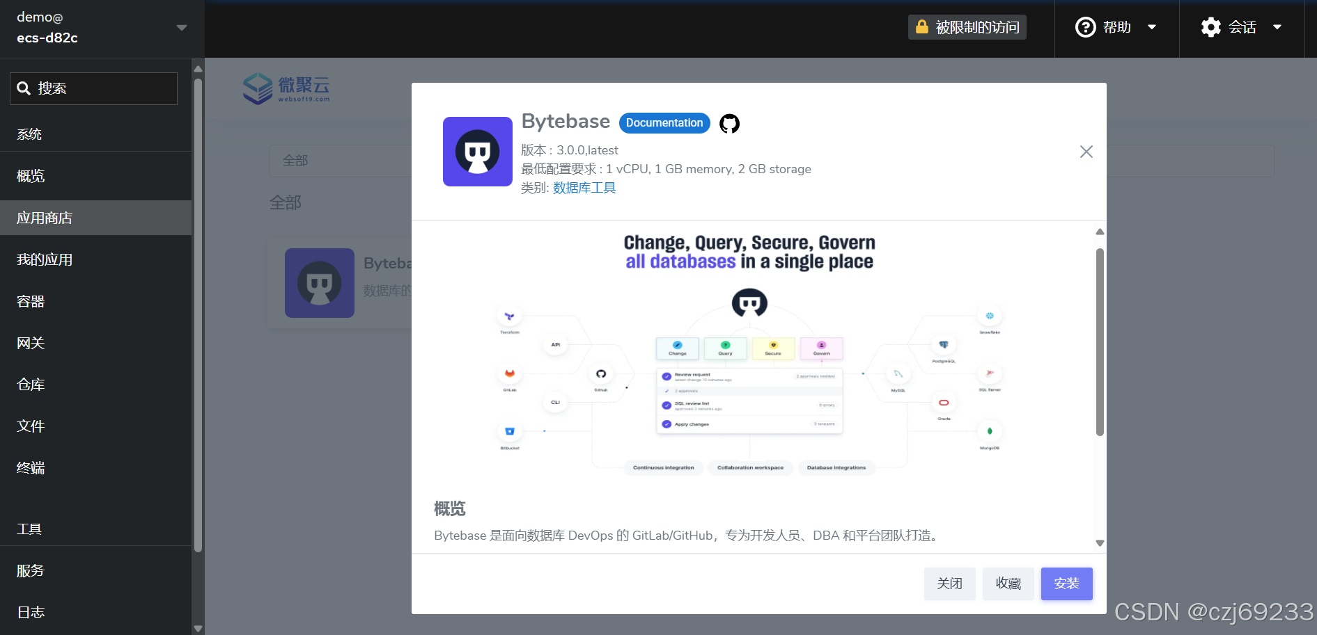Viewport: 1317px width, 635px height.
Task: Click the Documentation badge button
Action: pyautogui.click(x=664, y=123)
